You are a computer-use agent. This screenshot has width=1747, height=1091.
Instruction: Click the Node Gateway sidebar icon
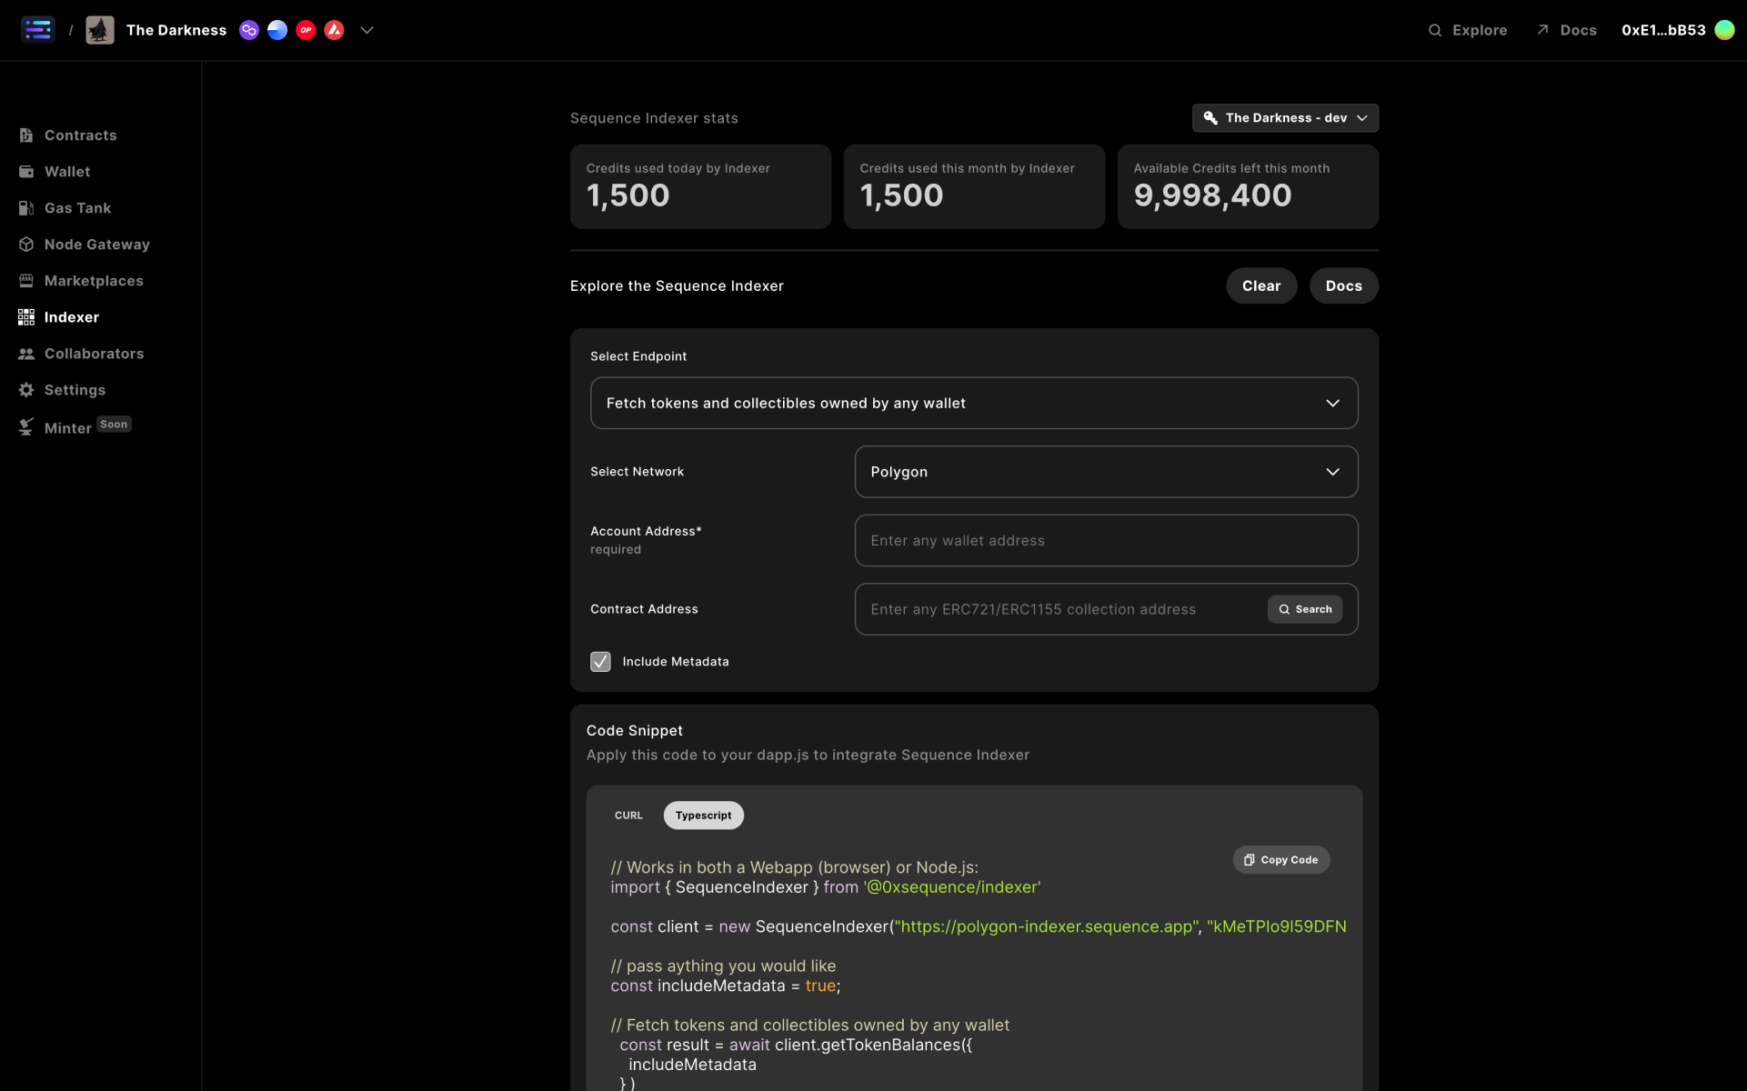pyautogui.click(x=26, y=244)
